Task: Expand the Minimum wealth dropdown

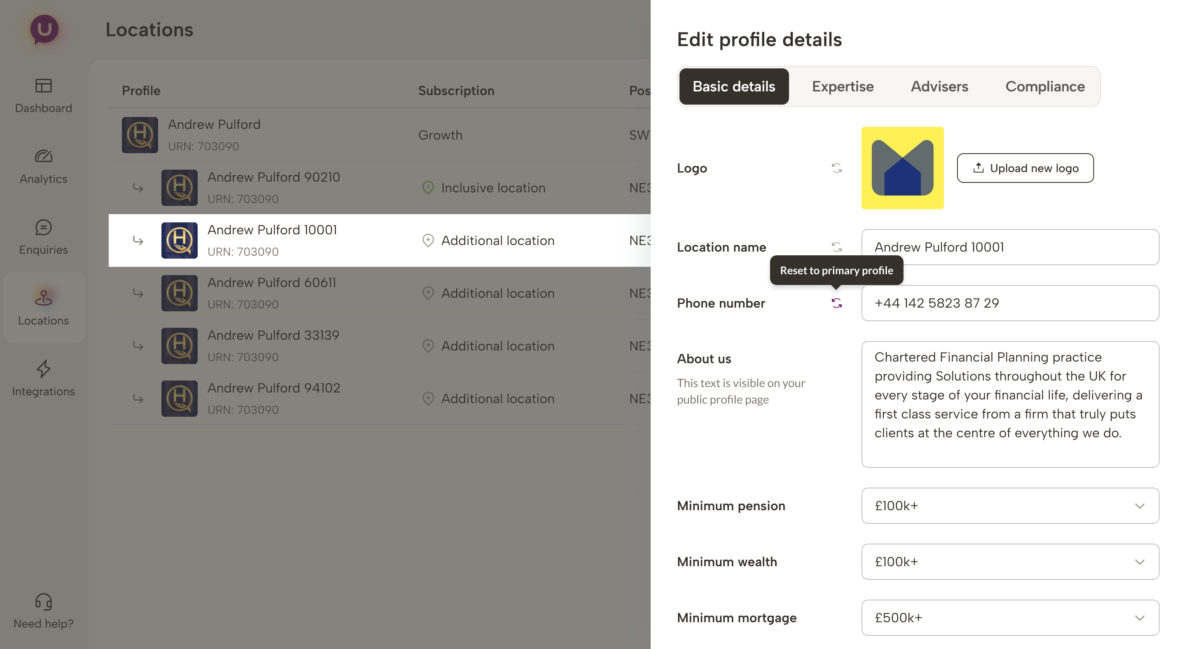Action: click(1010, 562)
